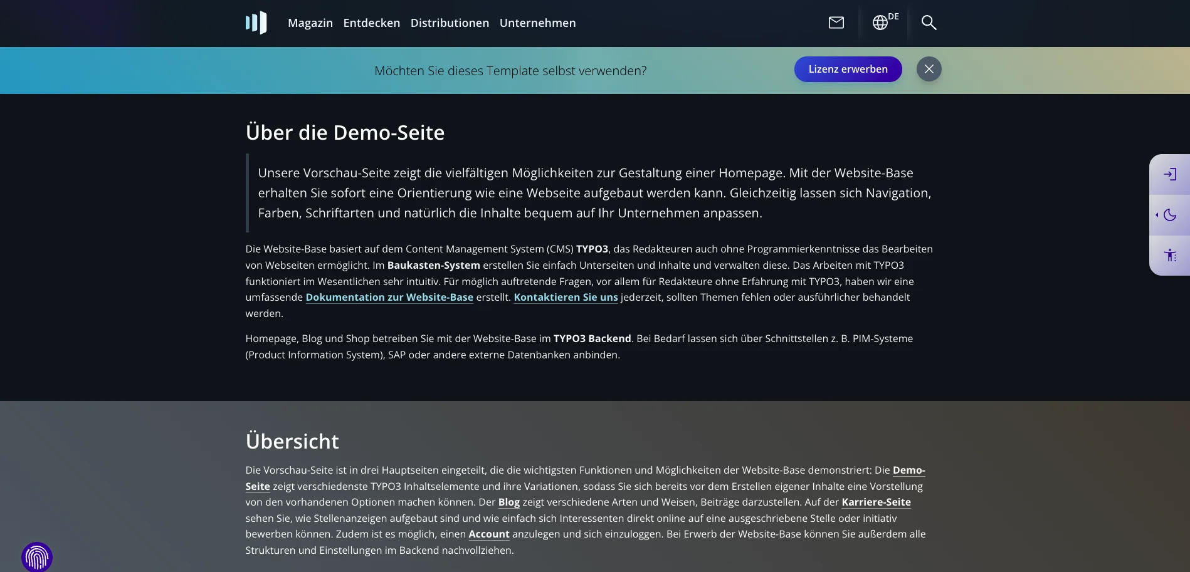Click the site logo in header
This screenshot has height=572, width=1190.
(256, 23)
